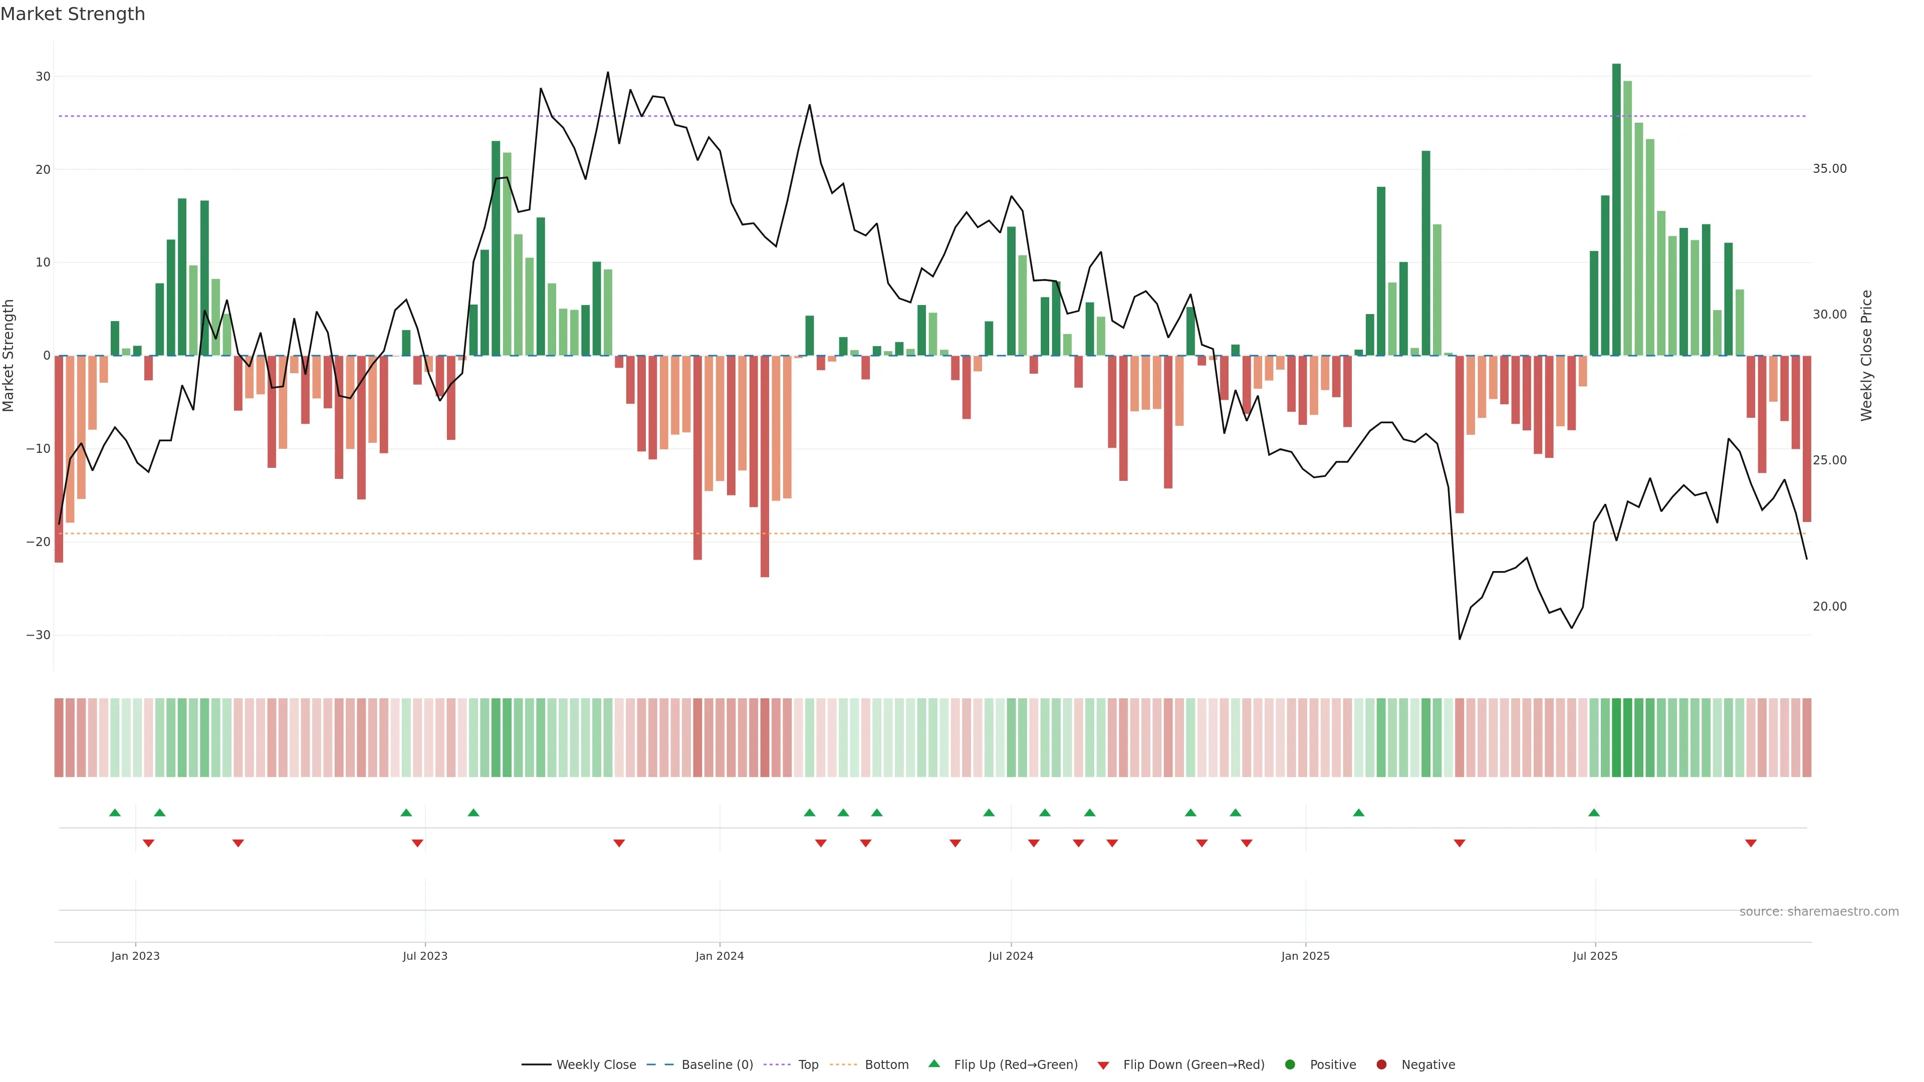Click the darkest green cell in heat strip

[1616, 738]
